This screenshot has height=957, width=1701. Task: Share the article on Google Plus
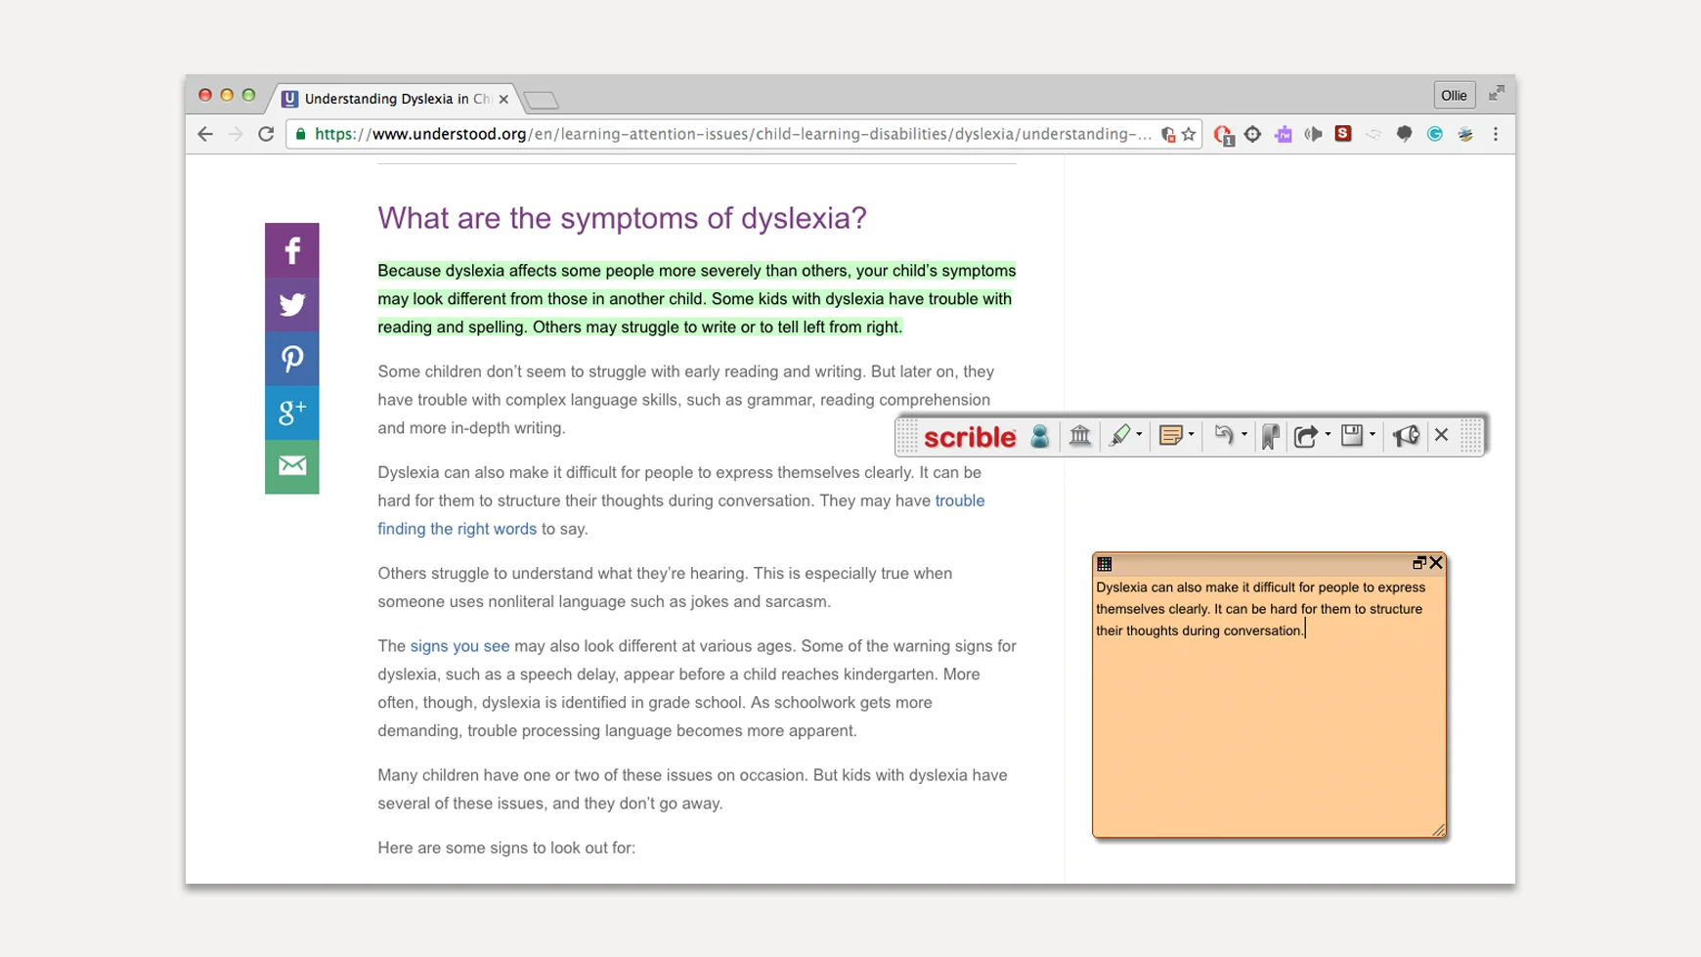click(292, 413)
